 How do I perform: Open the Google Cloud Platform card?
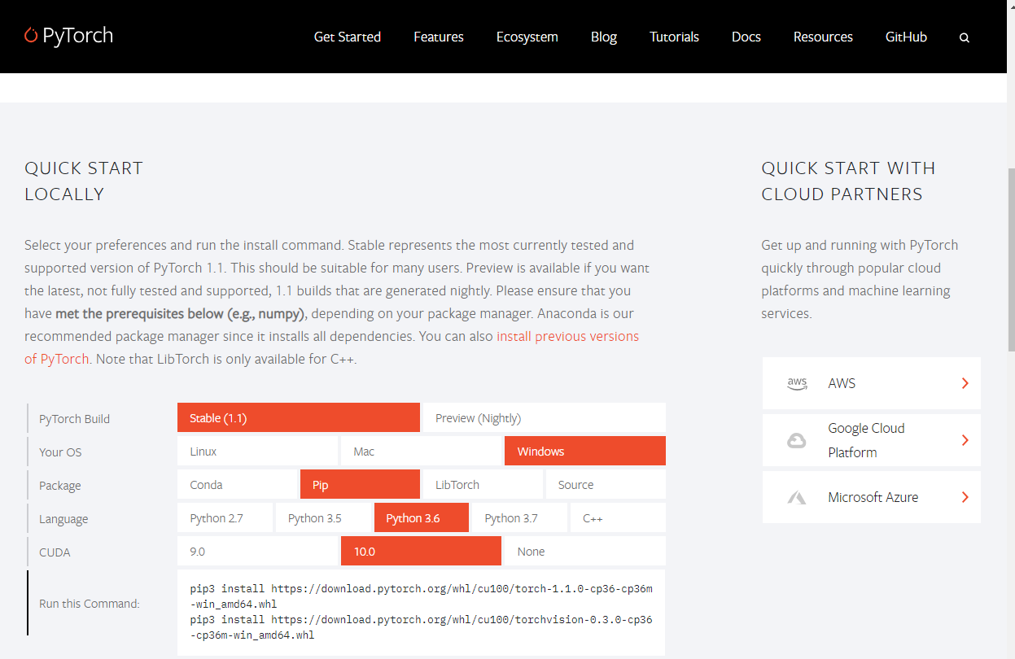pyautogui.click(x=872, y=440)
